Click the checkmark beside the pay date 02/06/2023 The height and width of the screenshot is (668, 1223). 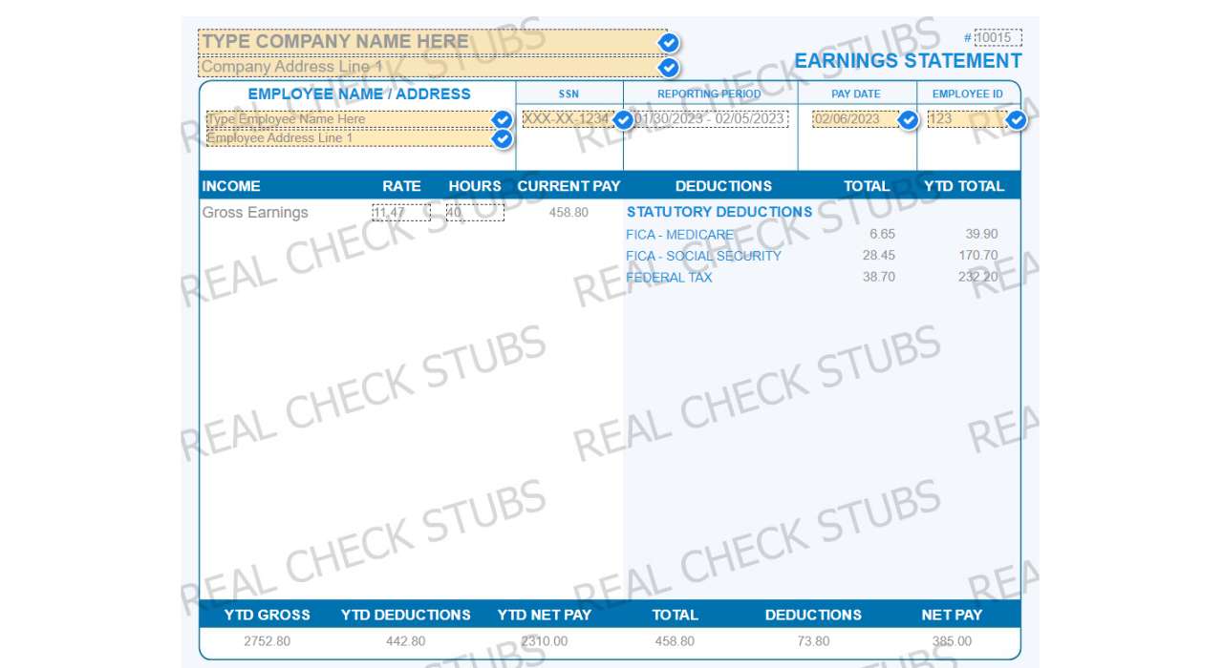907,120
